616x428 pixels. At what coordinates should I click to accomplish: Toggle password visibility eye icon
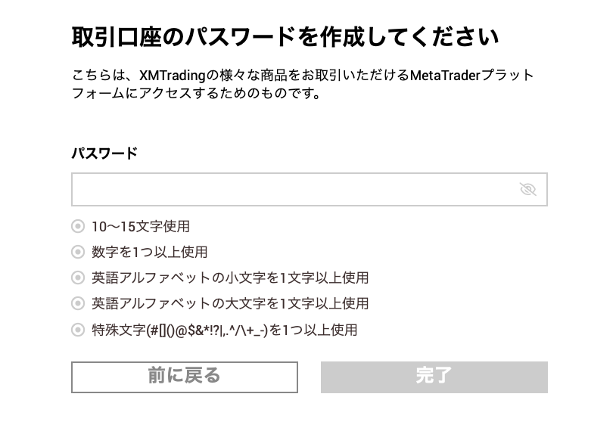point(527,189)
